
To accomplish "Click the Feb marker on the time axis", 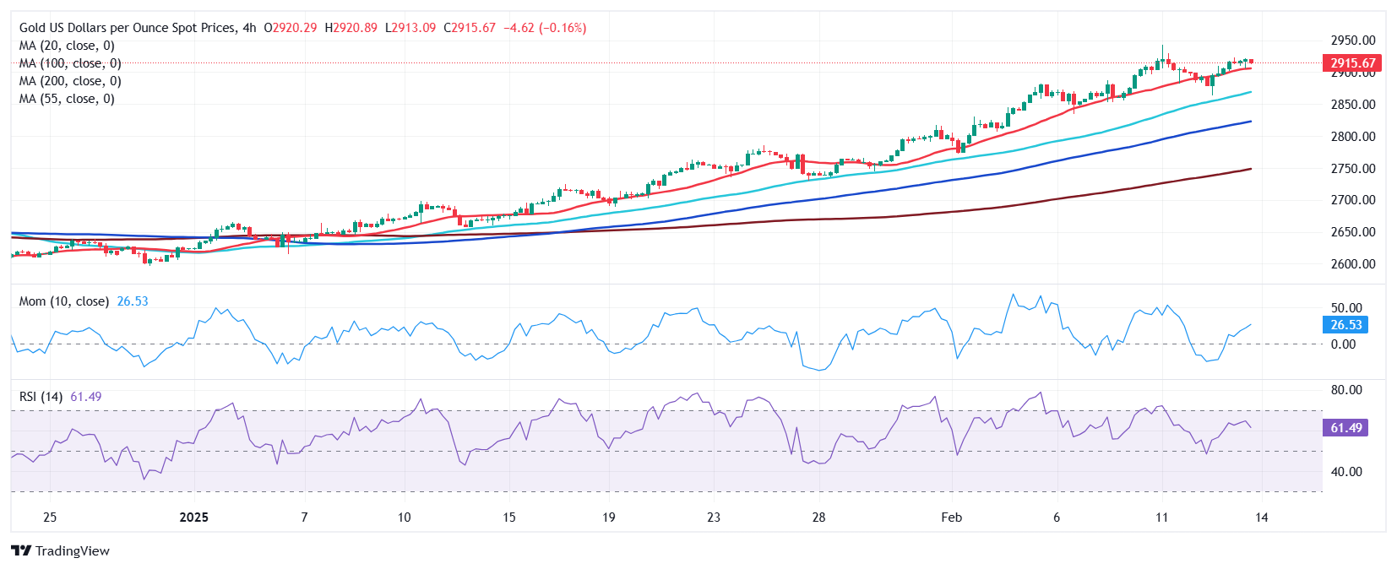I will pyautogui.click(x=952, y=518).
